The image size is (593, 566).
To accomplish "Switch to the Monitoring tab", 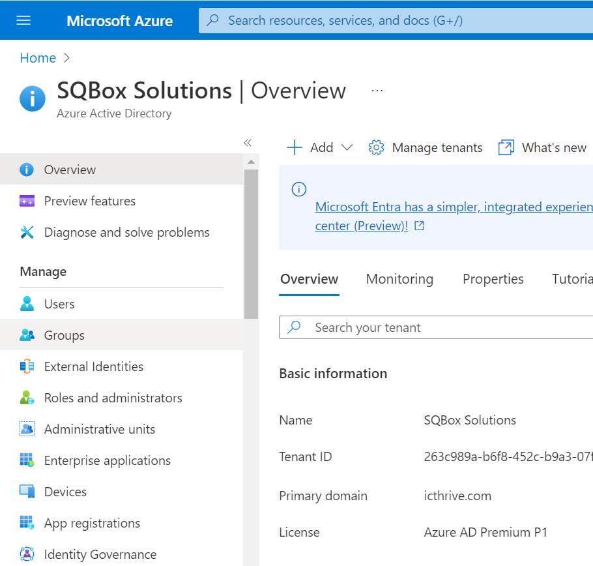I will [399, 279].
